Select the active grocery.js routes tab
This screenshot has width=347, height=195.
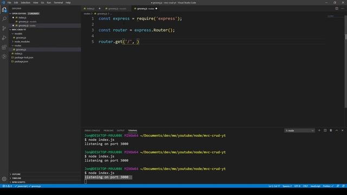(145, 9)
